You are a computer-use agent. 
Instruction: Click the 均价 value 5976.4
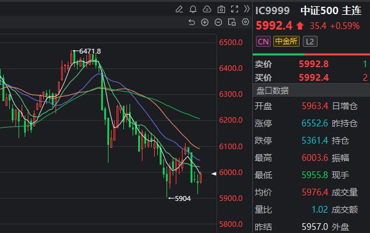click(314, 192)
